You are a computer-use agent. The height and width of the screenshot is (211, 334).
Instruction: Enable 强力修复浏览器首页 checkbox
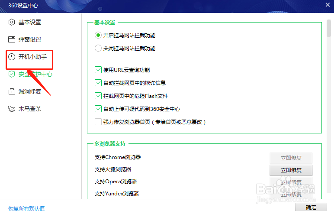point(98,122)
